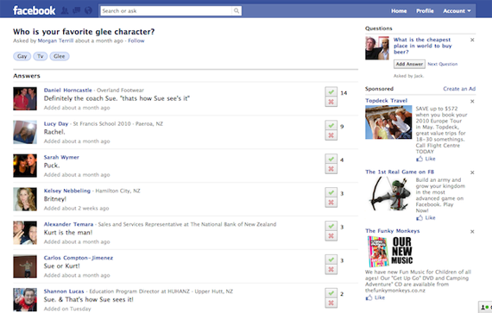Vote down Kelsey Nebbeling's Britney answer
This screenshot has height=313, width=492.
point(331,203)
